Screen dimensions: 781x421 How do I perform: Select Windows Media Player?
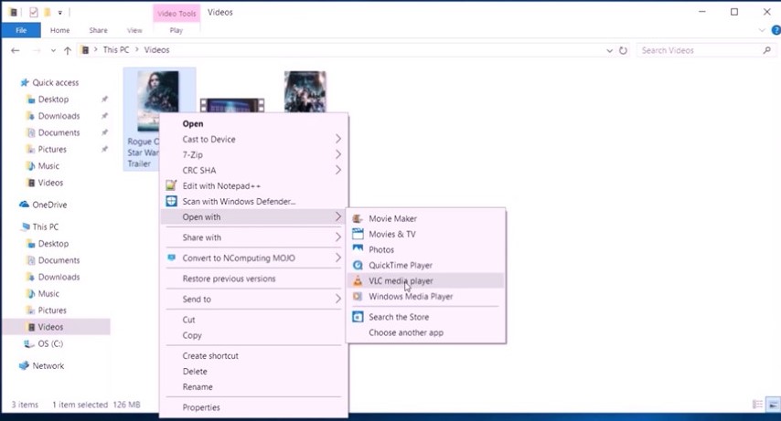[x=425, y=296]
